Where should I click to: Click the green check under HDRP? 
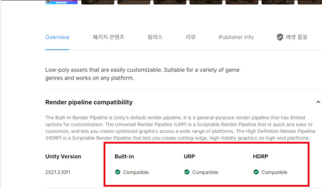[256, 172]
